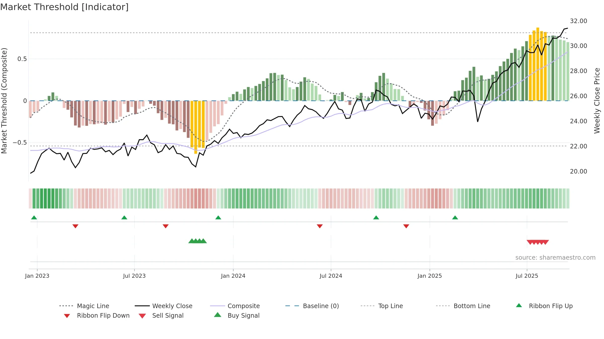Click the Ribbon Flip Up marker near Dec 2023

tap(218, 217)
